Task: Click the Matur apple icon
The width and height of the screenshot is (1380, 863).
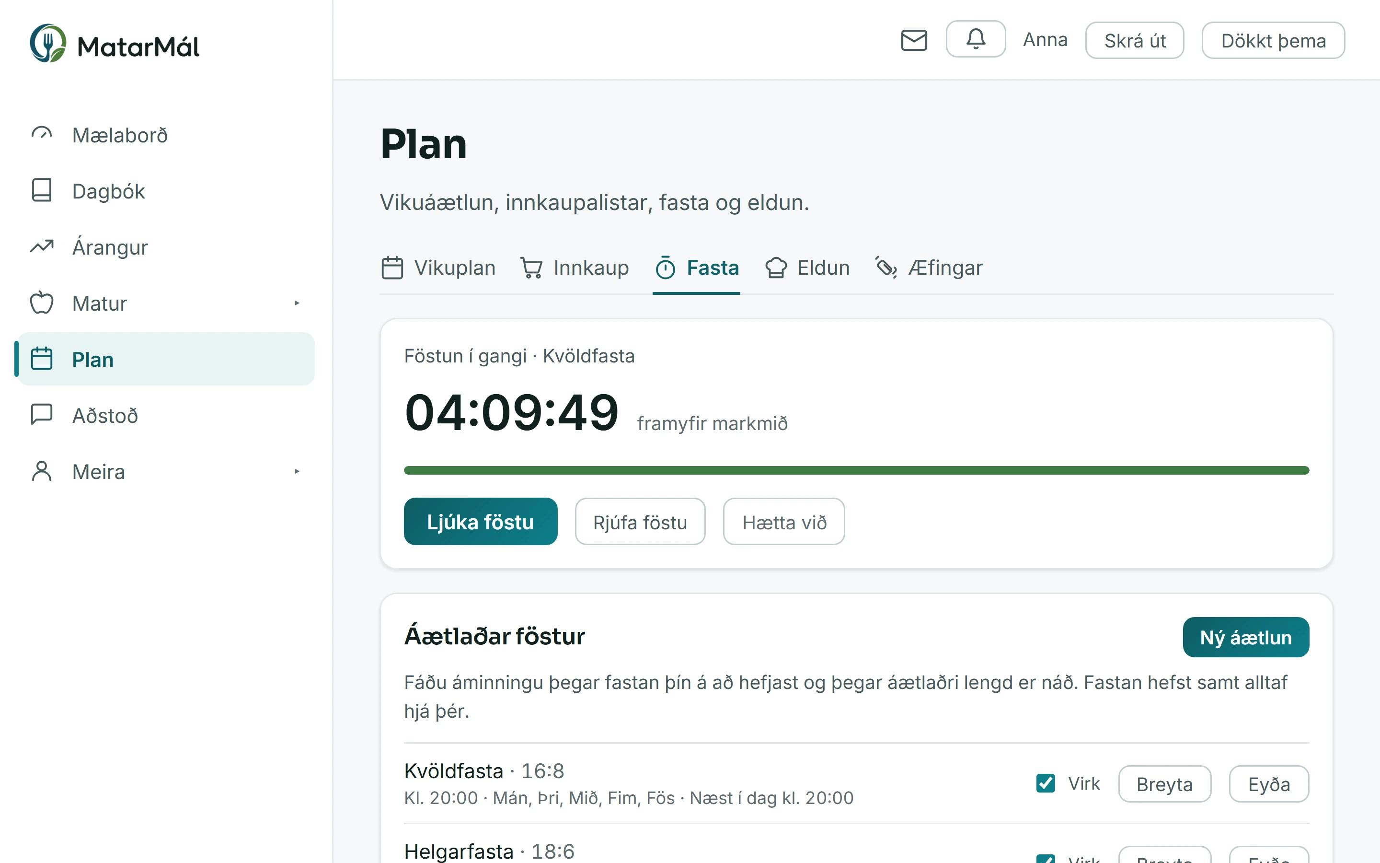Action: 42,303
